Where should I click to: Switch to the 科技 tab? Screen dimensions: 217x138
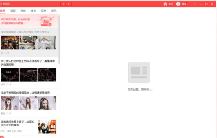point(23,11)
